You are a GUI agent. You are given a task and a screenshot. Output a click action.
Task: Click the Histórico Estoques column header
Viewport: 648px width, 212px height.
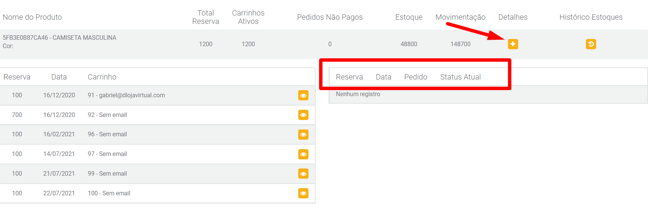(591, 17)
